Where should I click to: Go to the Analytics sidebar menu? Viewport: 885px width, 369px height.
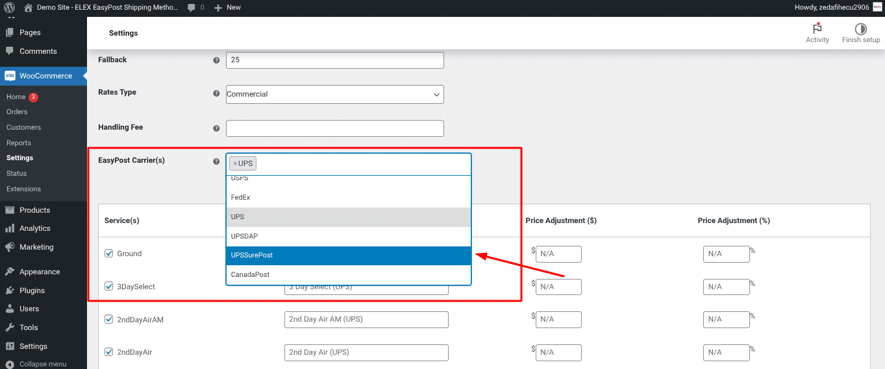click(x=34, y=228)
